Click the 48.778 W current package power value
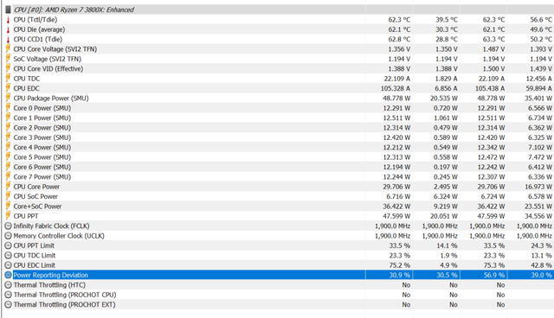The height and width of the screenshot is (318, 554). click(x=396, y=99)
